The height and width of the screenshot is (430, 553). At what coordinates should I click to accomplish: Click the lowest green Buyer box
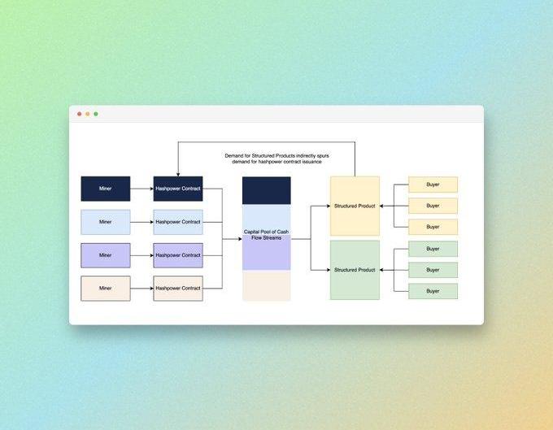433,291
